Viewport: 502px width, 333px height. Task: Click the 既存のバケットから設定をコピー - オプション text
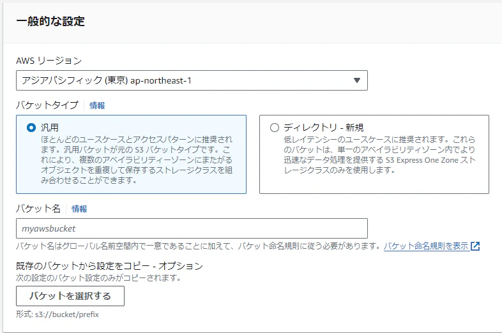coord(109,266)
